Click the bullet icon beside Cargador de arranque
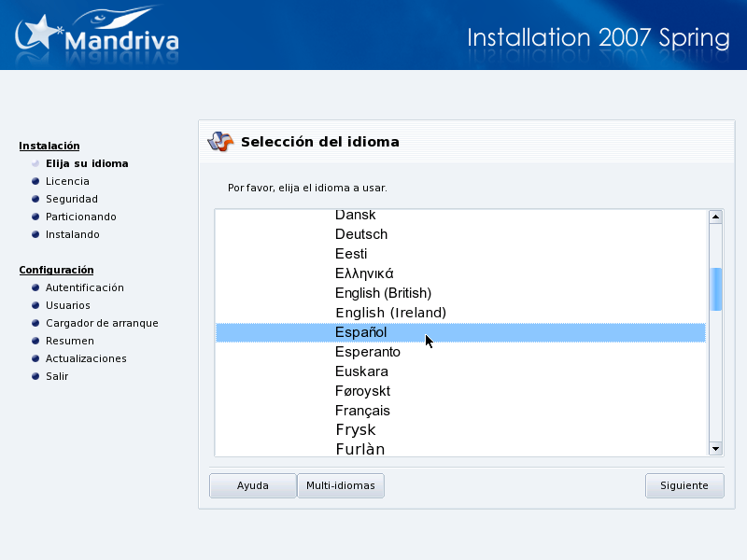 tap(35, 323)
